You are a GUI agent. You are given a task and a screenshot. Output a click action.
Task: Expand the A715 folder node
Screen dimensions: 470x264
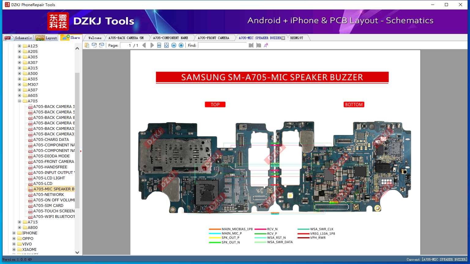tap(20, 222)
